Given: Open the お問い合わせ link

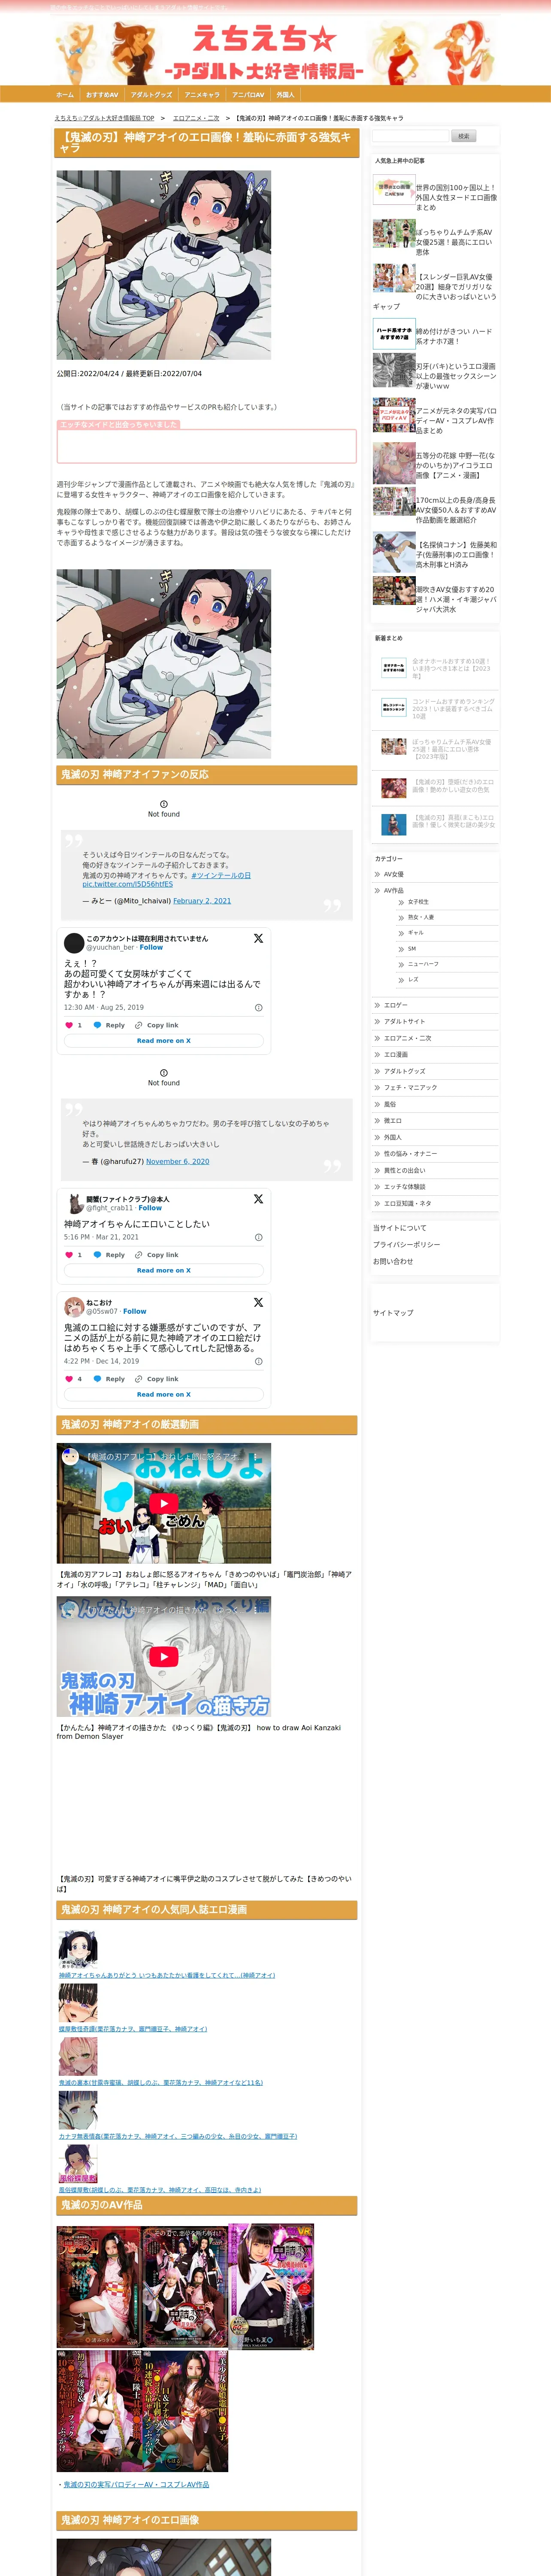Looking at the screenshot, I should pyautogui.click(x=393, y=1262).
